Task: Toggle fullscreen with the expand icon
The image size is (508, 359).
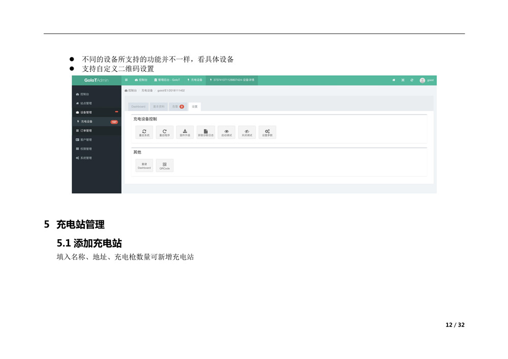Action: click(403, 80)
